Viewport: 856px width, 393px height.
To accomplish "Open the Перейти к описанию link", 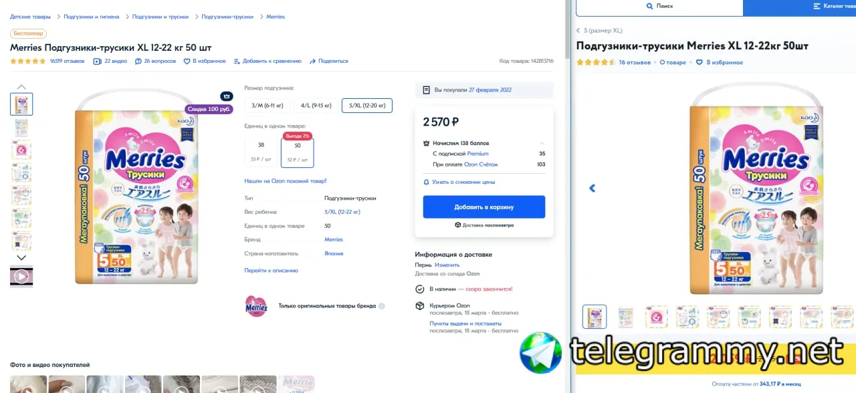I will 271,271.
